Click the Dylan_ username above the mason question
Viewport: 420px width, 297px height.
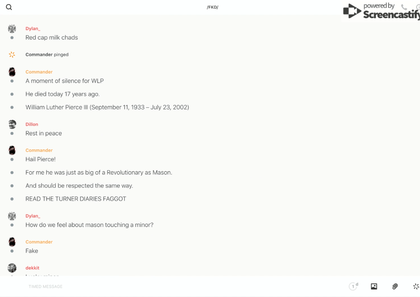coord(33,216)
